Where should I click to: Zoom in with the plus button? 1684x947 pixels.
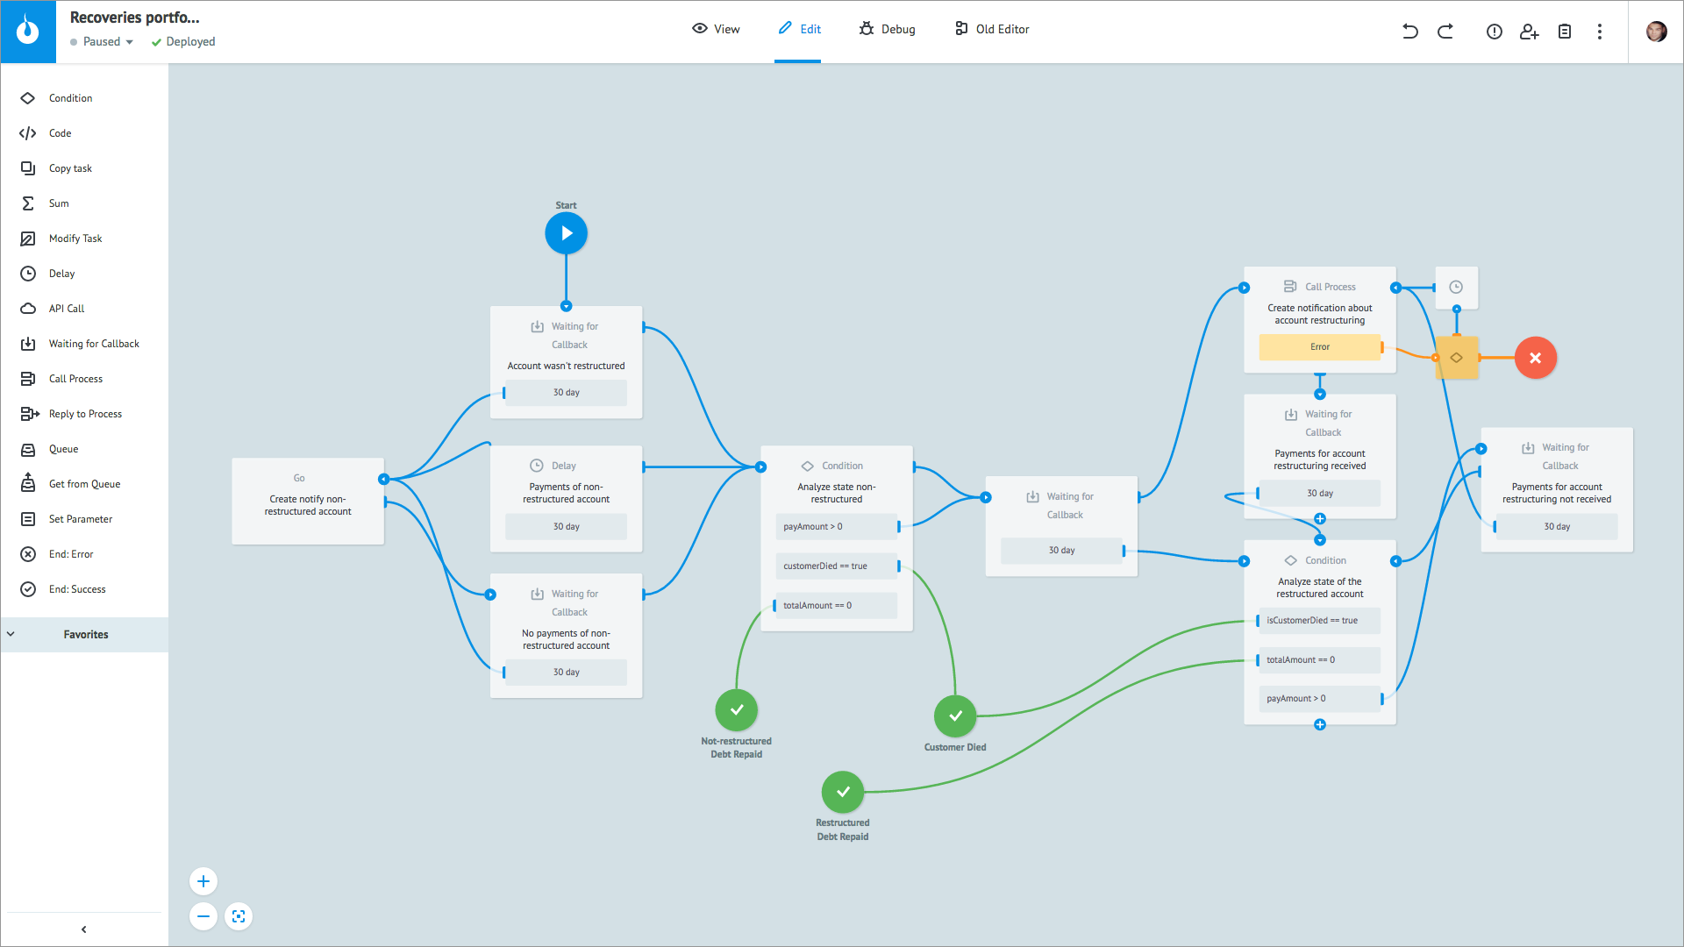203,881
